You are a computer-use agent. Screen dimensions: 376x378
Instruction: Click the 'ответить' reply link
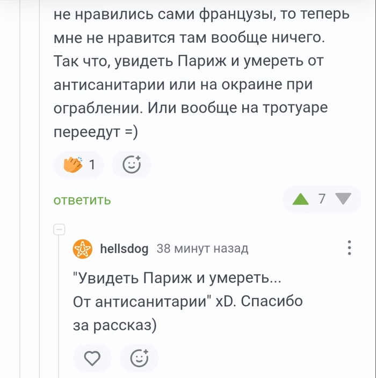point(82,201)
